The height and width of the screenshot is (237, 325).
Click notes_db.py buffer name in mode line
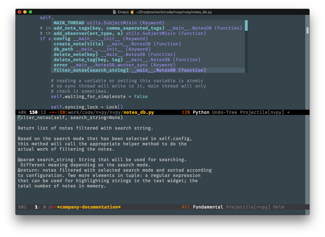tap(139, 112)
